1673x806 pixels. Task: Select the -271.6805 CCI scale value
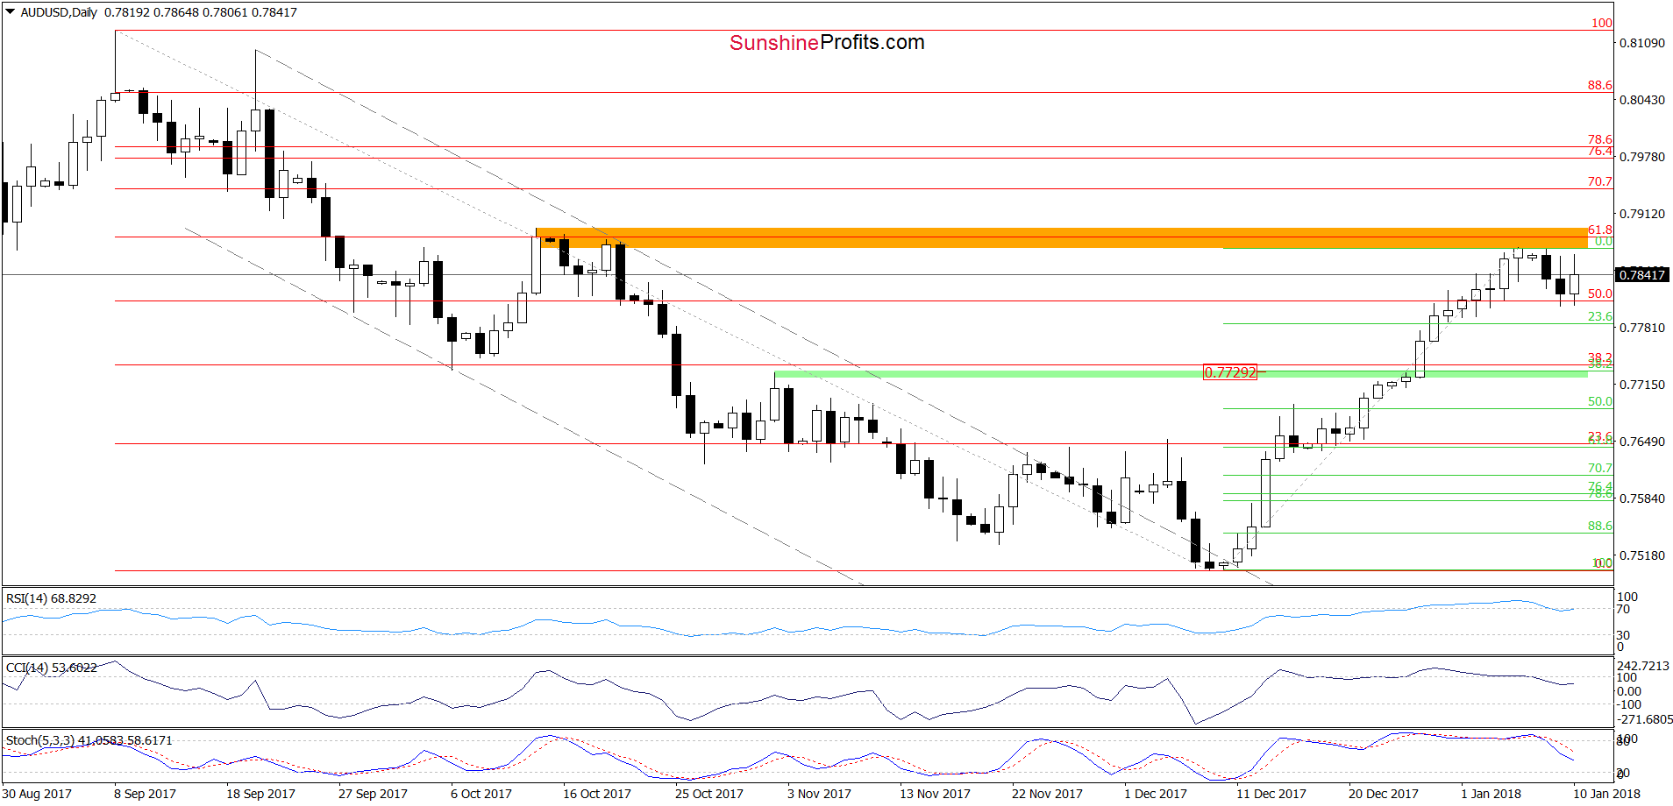coord(1645,719)
